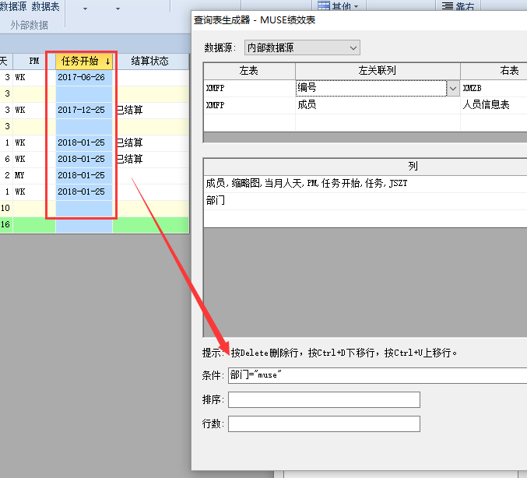The height and width of the screenshot is (478, 527).
Task: Click the 数据表 ribbon button
Action: tap(45, 6)
